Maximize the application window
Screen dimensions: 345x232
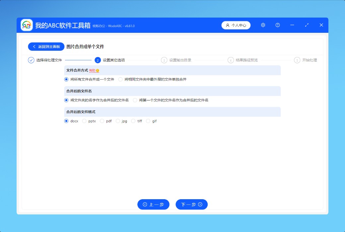307,25
